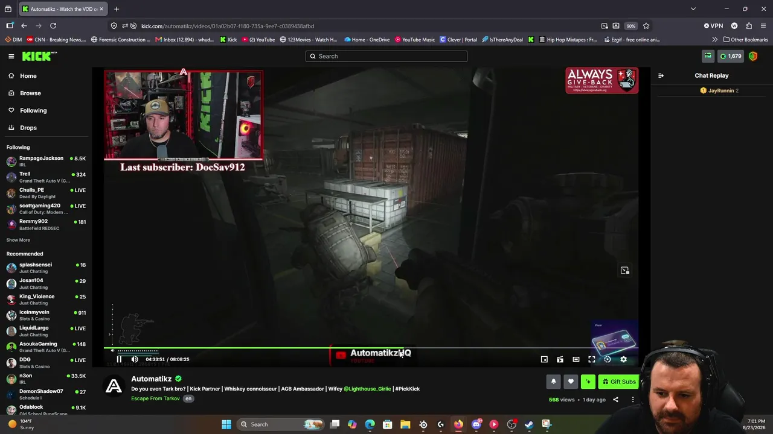Go back in browser history
The image size is (773, 434).
pyautogui.click(x=24, y=26)
